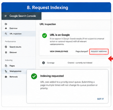The image size is (113, 110).
Task: Click the Indexing section label
Action: coord(9,60)
